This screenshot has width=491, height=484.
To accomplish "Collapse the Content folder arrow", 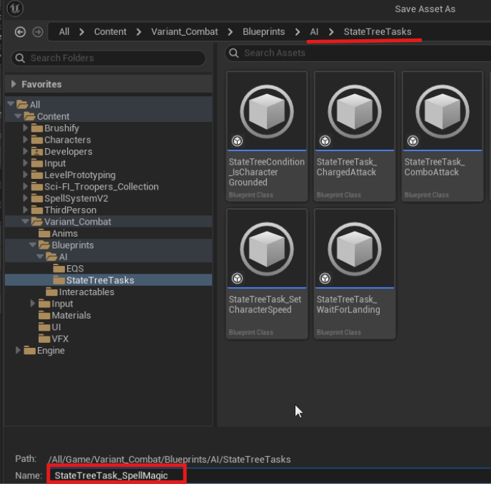I will 18,116.
